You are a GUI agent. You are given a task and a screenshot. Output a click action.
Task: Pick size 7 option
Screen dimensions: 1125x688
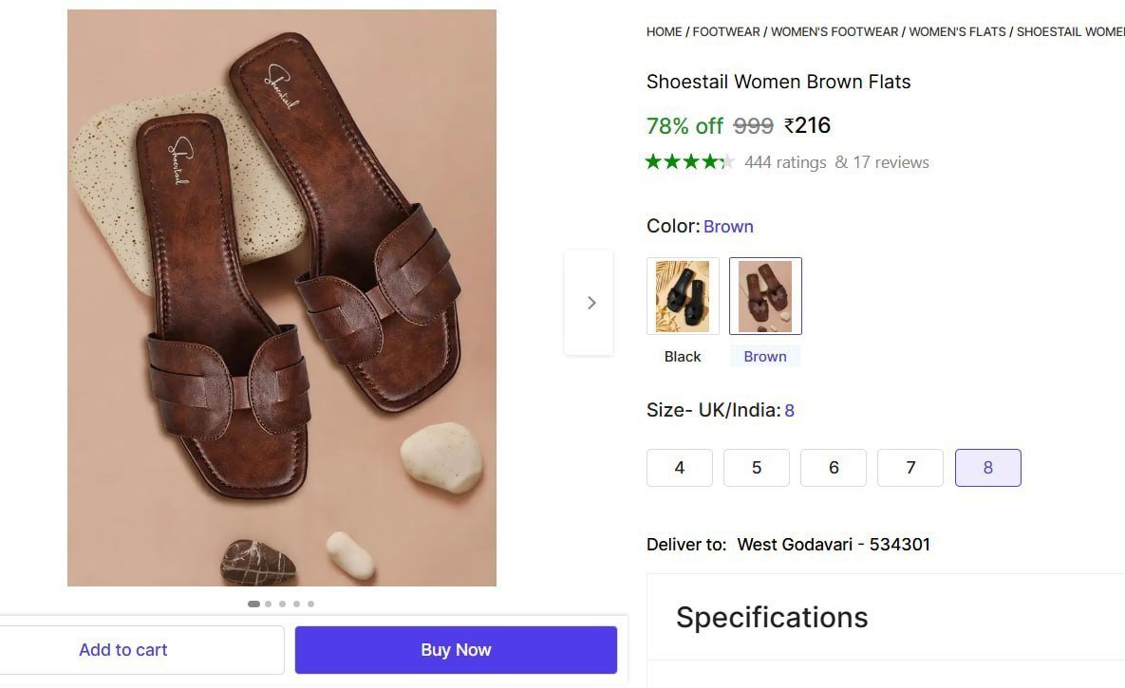[x=910, y=468]
